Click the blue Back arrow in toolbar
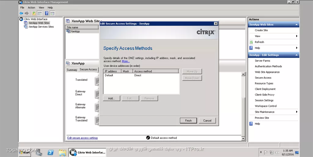Viewport: 313px width, 157px height. [x=21, y=13]
